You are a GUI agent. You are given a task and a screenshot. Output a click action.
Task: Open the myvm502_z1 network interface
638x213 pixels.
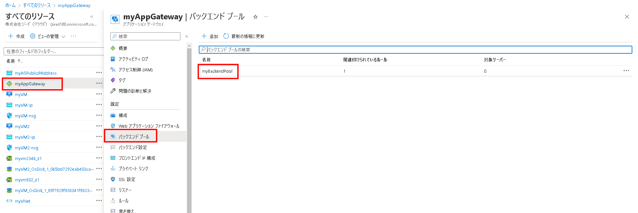pyautogui.click(x=27, y=180)
